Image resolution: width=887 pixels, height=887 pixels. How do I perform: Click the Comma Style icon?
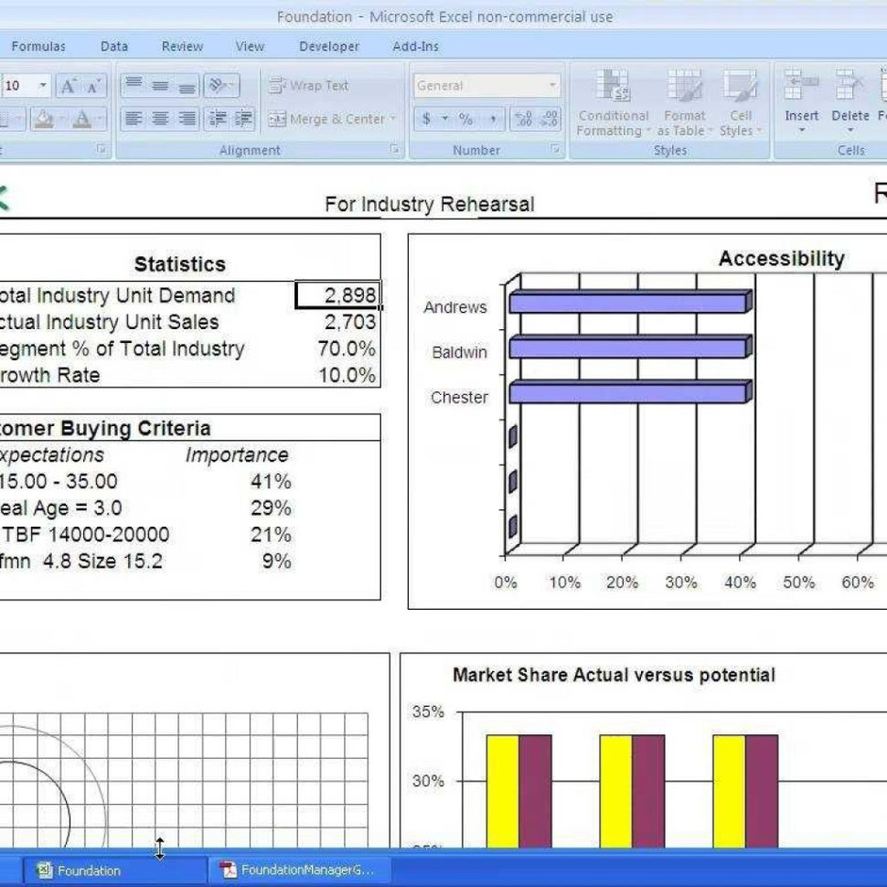494,119
